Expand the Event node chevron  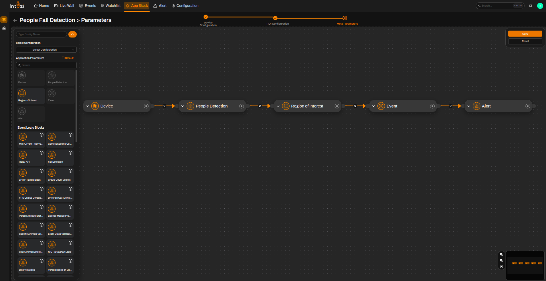click(x=373, y=106)
